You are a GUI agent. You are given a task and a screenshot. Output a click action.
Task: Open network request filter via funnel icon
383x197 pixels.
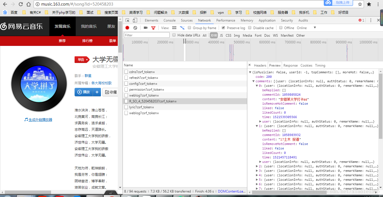coord(153,28)
